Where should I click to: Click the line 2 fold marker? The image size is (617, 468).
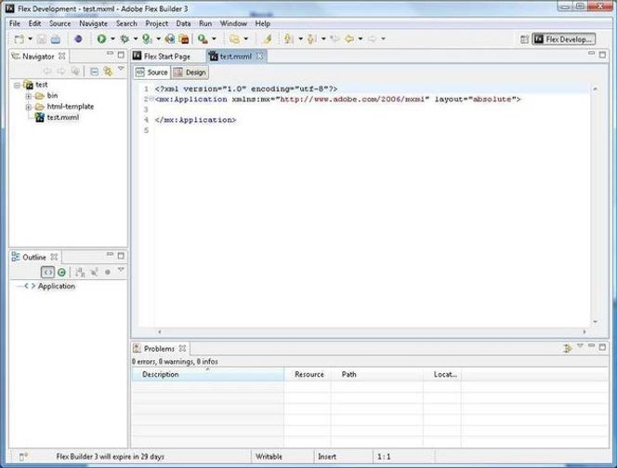[x=151, y=99]
